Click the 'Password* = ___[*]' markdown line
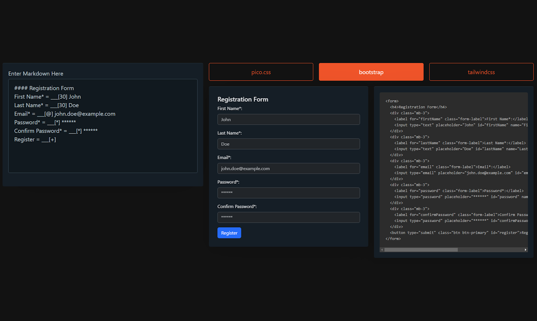The height and width of the screenshot is (321, 537). tap(45, 122)
